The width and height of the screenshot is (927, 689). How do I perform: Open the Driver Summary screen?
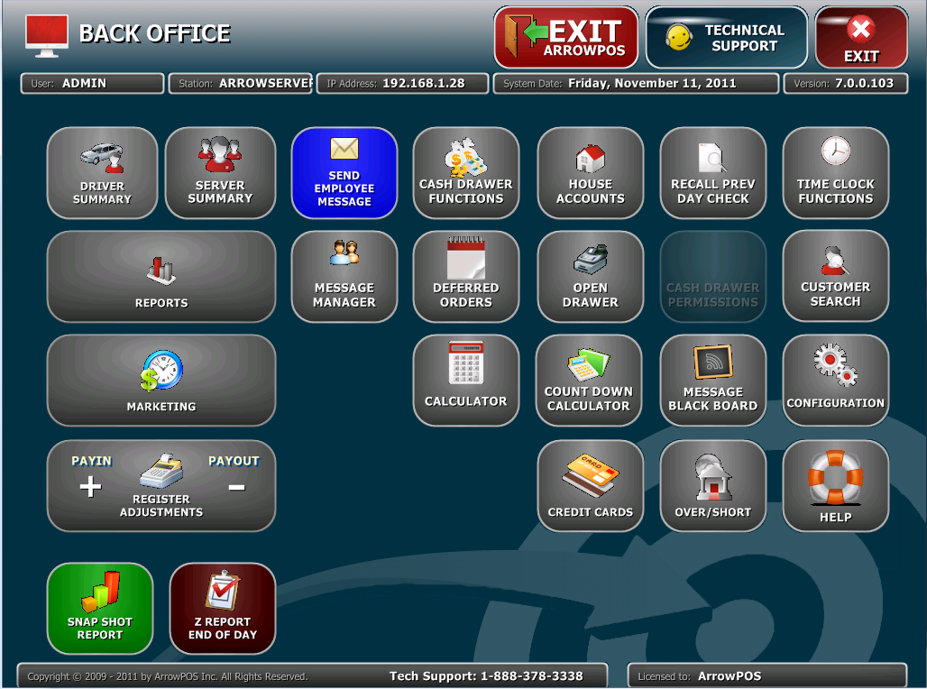(102, 172)
